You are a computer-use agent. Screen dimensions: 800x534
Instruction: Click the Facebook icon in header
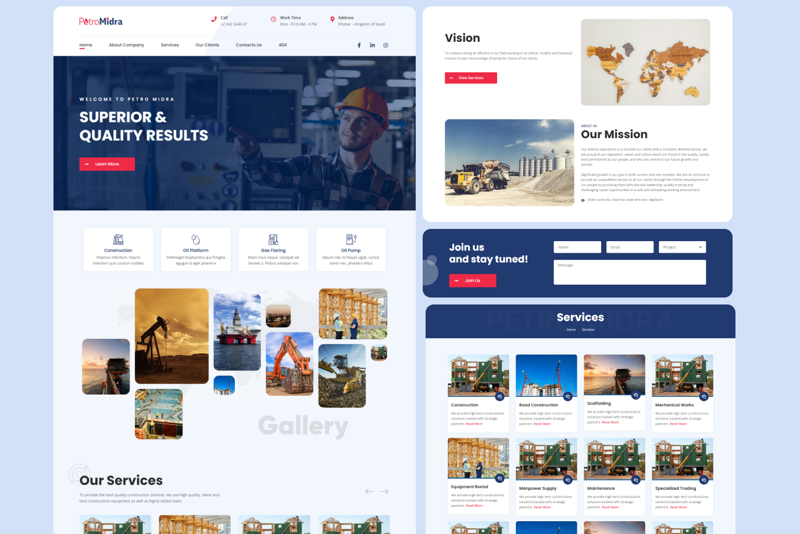tap(359, 45)
